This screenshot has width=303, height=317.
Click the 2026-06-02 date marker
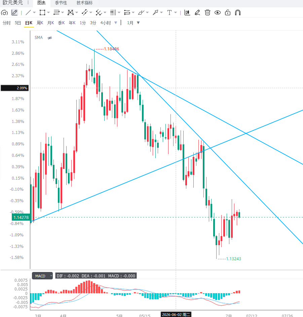coord(176,315)
